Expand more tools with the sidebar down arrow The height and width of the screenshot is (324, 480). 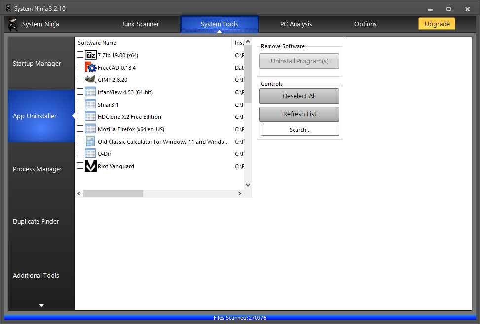[x=41, y=305]
